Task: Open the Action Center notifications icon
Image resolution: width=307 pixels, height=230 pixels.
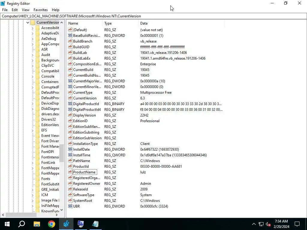Action: coord(297,224)
